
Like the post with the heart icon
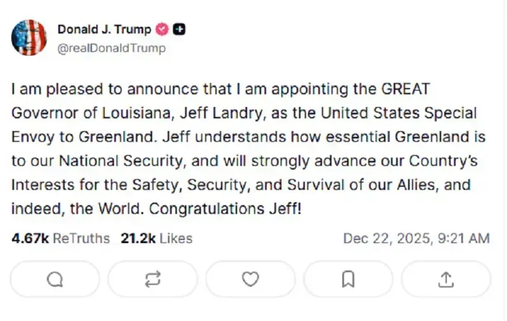[x=250, y=279]
